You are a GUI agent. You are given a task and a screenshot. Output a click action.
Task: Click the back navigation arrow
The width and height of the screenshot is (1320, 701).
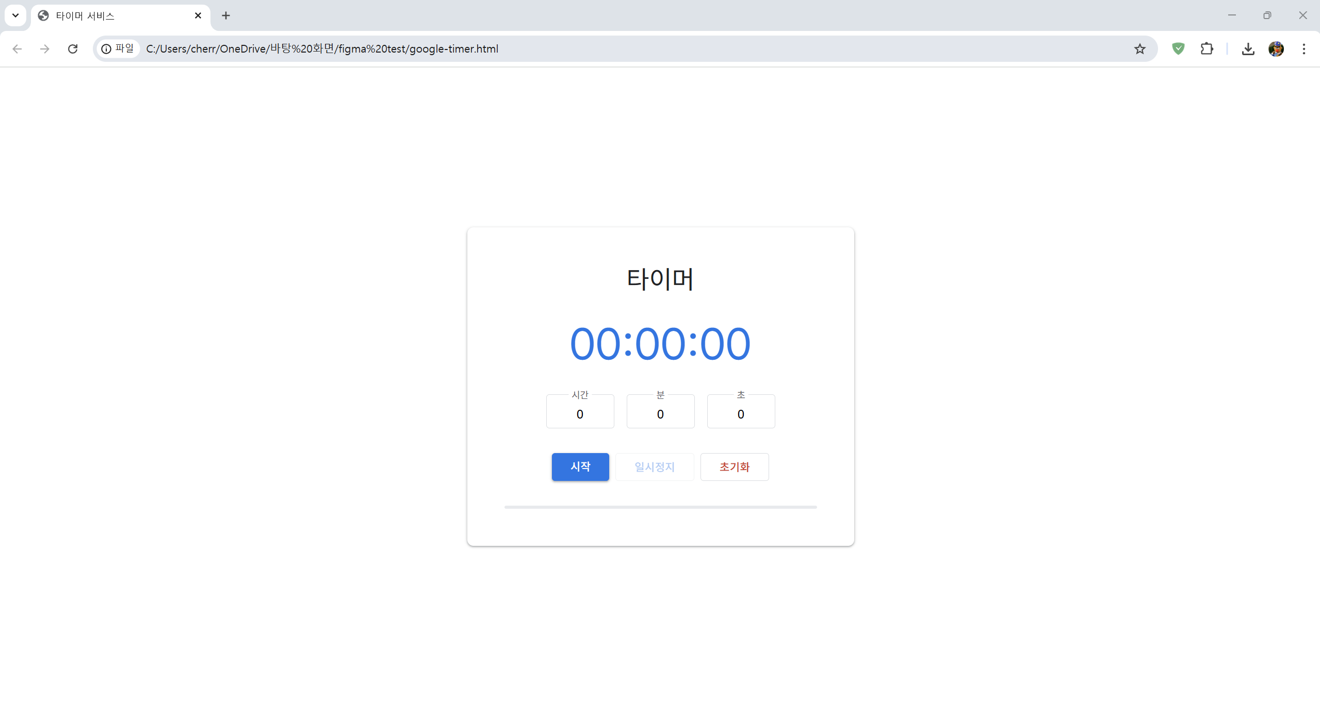[17, 49]
